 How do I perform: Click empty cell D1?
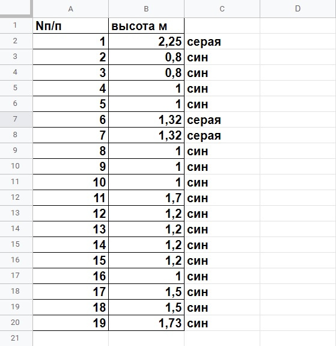click(x=298, y=26)
